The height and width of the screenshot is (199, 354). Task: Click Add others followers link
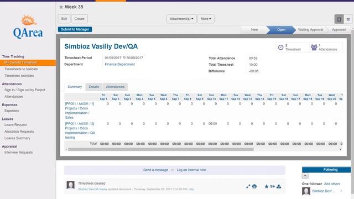(332, 184)
